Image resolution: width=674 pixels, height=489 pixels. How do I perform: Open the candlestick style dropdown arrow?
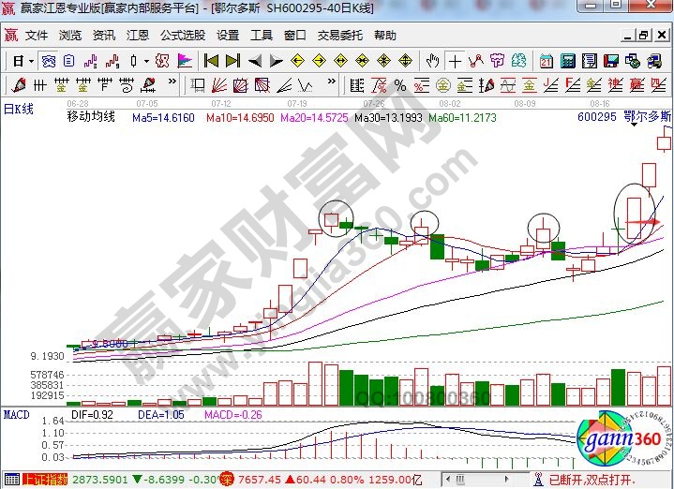pyautogui.click(x=144, y=61)
